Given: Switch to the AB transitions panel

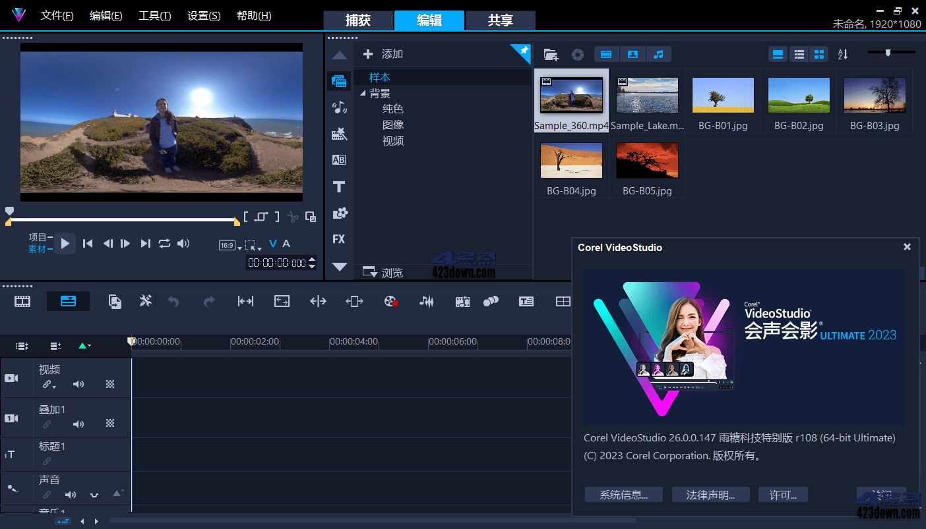Looking at the screenshot, I should pos(339,159).
